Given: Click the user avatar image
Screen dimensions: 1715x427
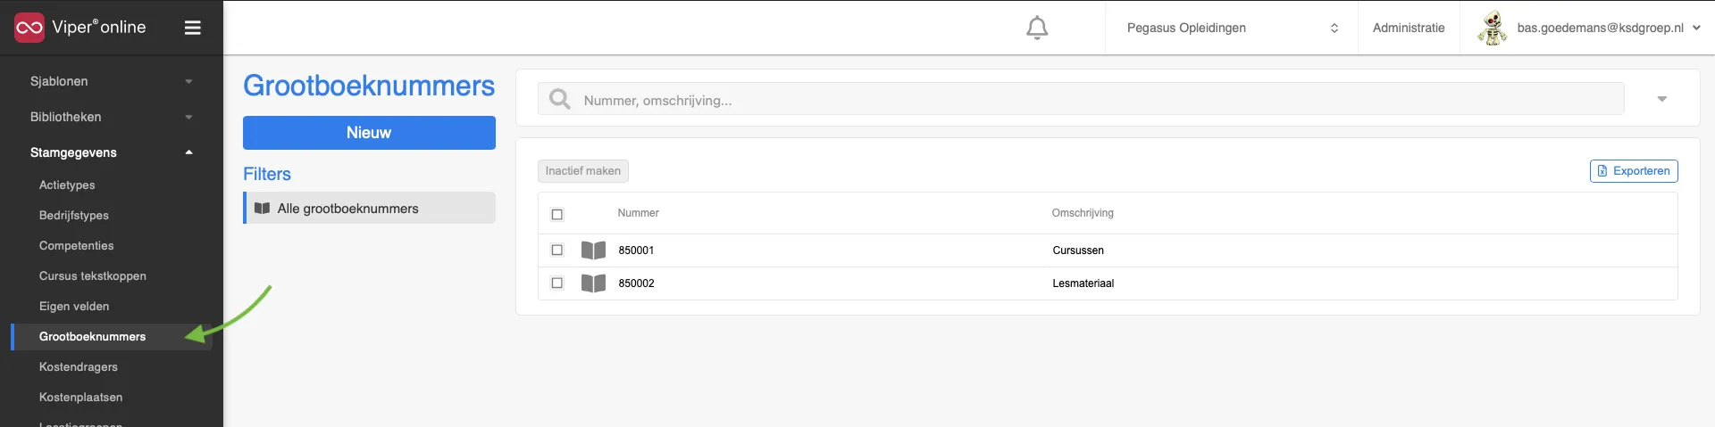Looking at the screenshot, I should pyautogui.click(x=1492, y=28).
